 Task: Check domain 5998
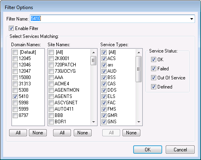[x=15, y=103]
